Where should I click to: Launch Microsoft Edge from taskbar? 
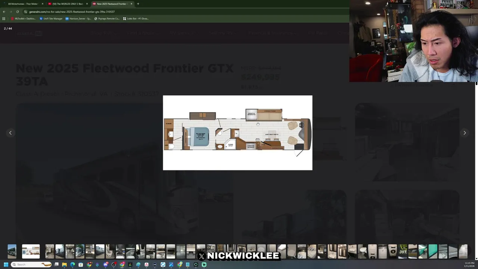[72, 265]
